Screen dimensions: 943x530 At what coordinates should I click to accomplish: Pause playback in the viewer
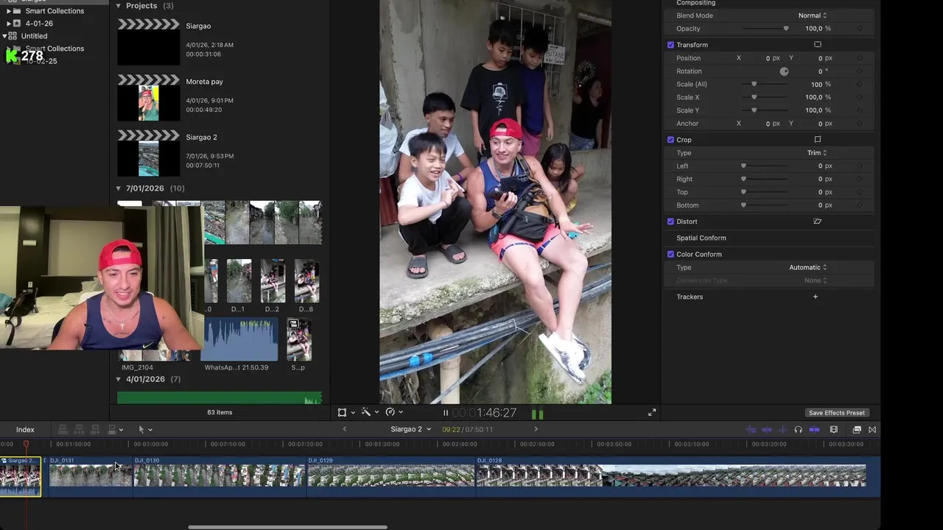[x=445, y=413]
